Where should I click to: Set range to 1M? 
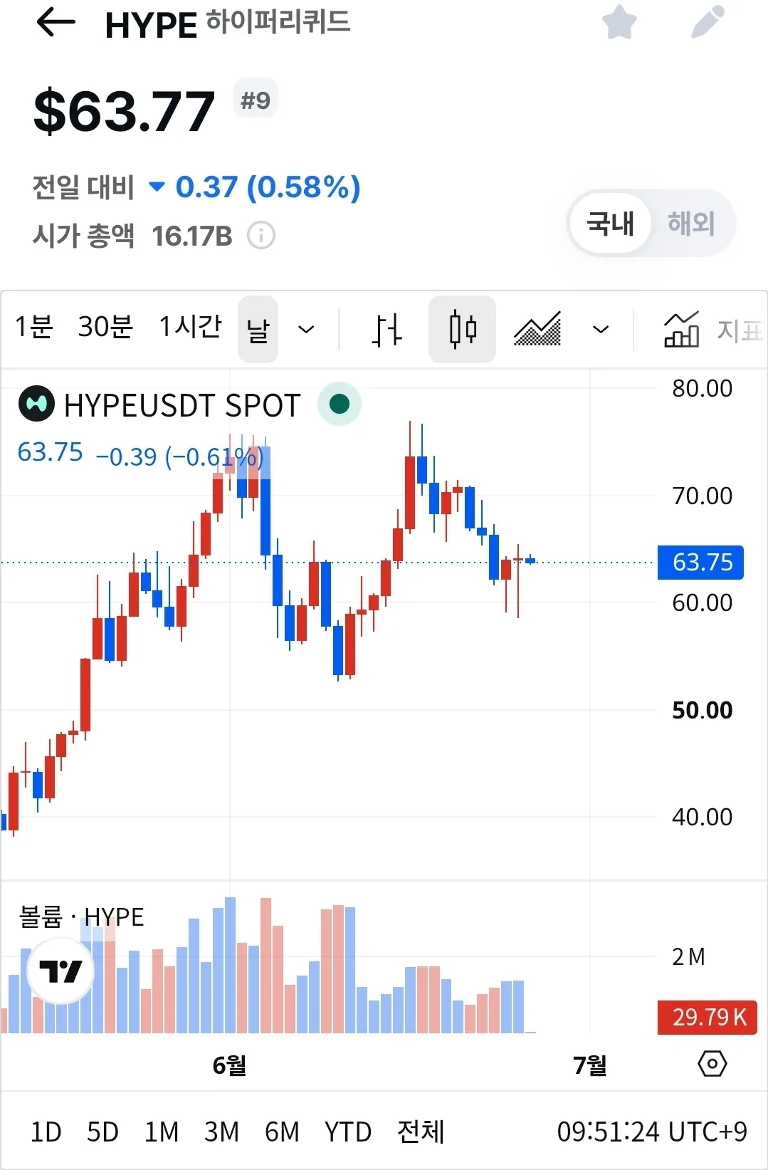tap(162, 1132)
